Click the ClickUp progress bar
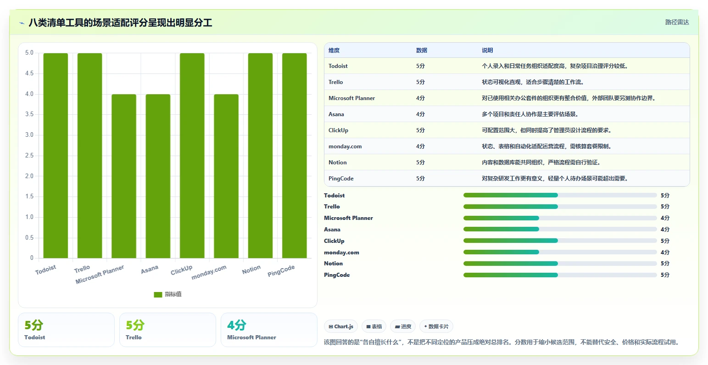 coord(560,241)
